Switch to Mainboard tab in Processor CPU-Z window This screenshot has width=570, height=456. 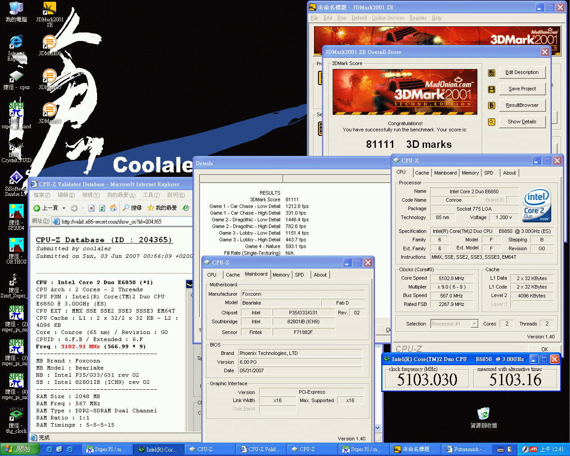coord(445,173)
